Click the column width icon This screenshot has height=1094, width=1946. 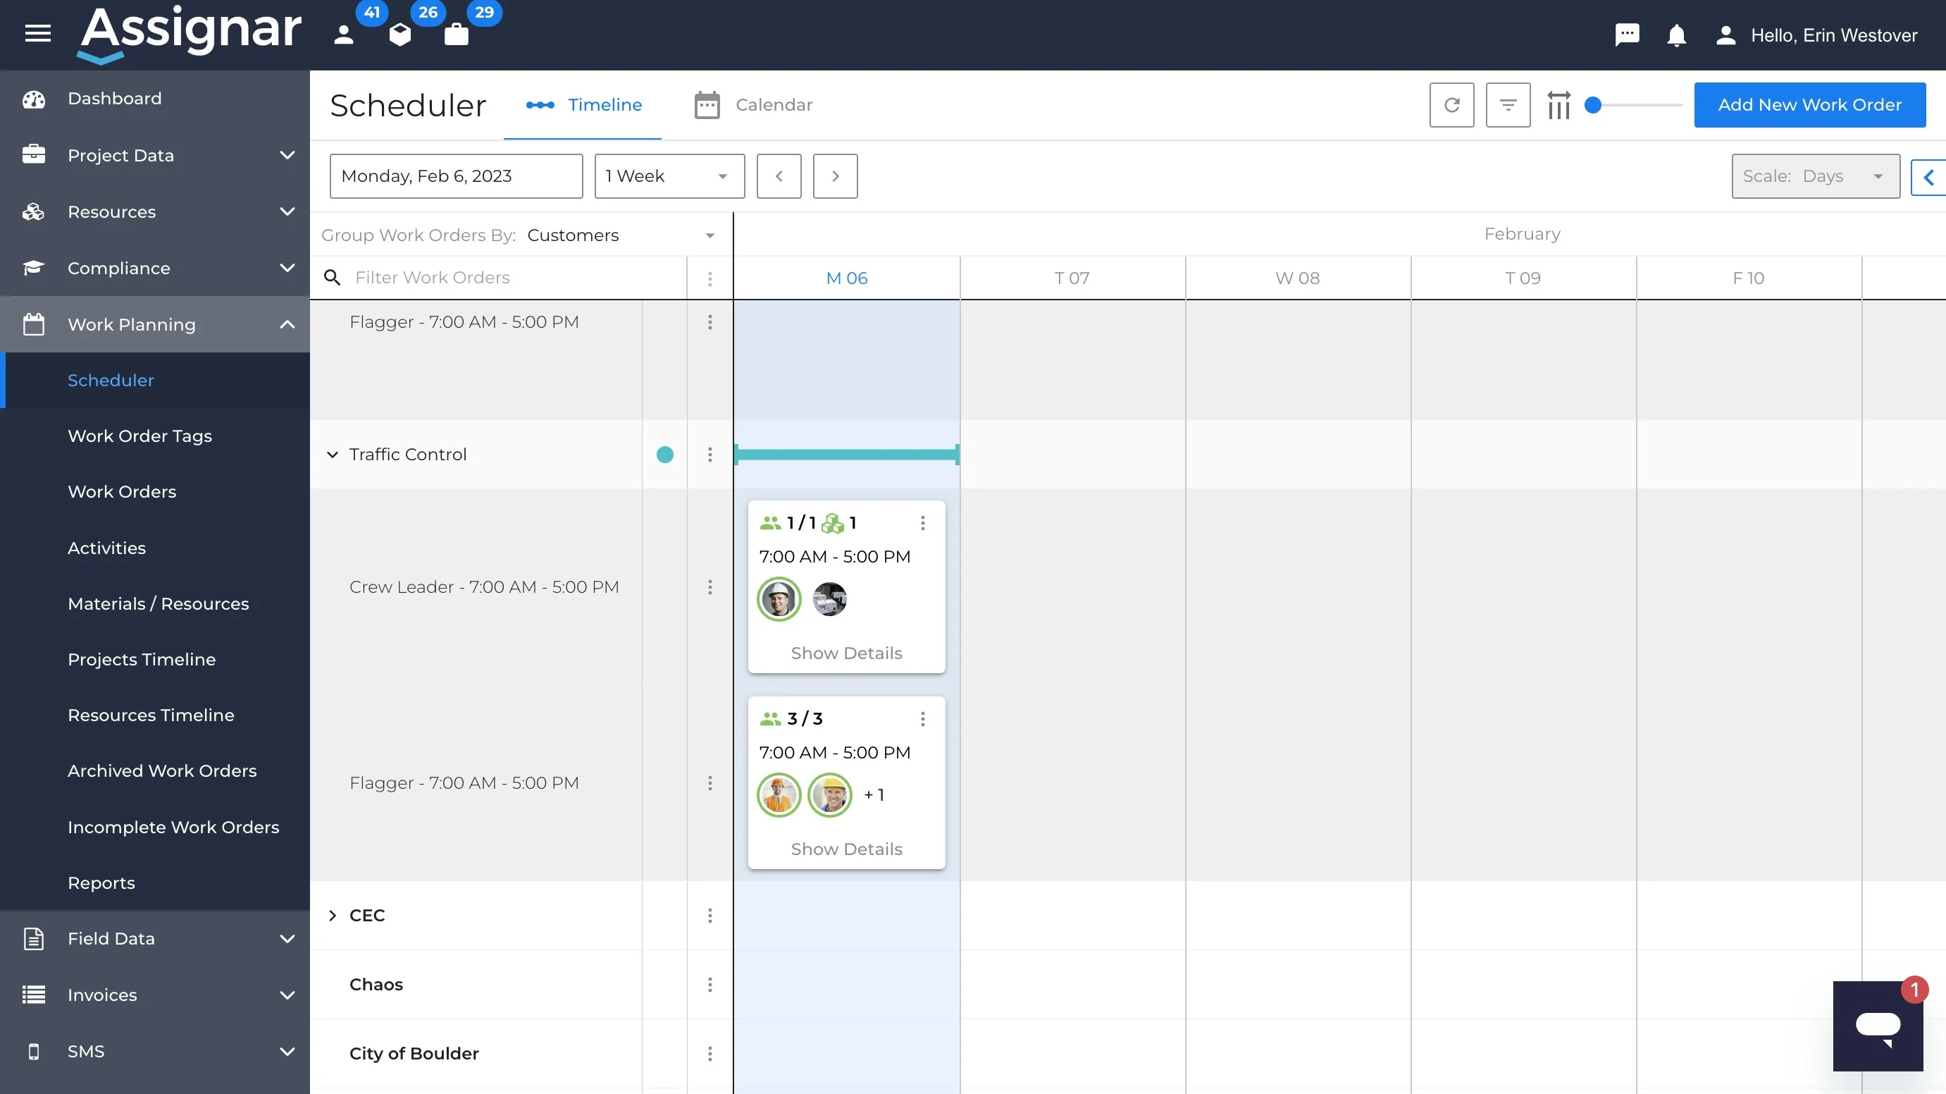[x=1558, y=104]
